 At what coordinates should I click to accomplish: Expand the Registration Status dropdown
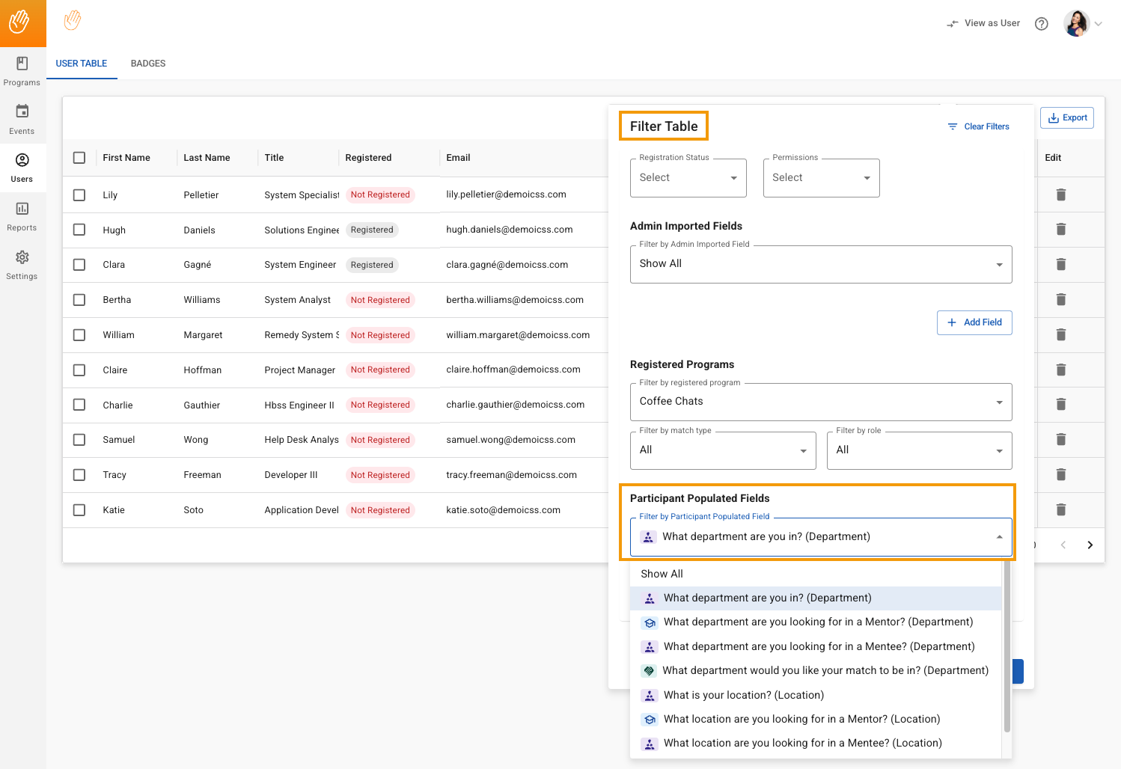[x=688, y=178]
